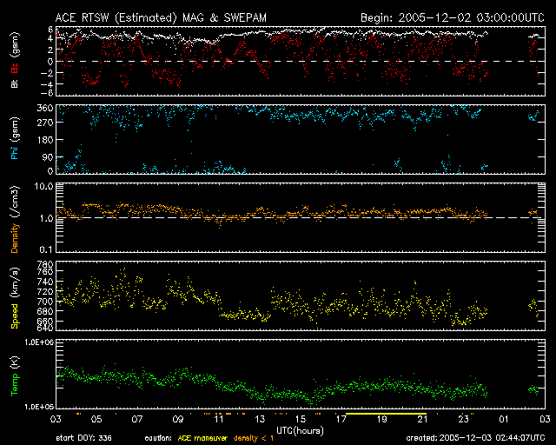The width and height of the screenshot is (556, 445).
Task: Click the '07' hour tick label
Action: tap(137, 420)
